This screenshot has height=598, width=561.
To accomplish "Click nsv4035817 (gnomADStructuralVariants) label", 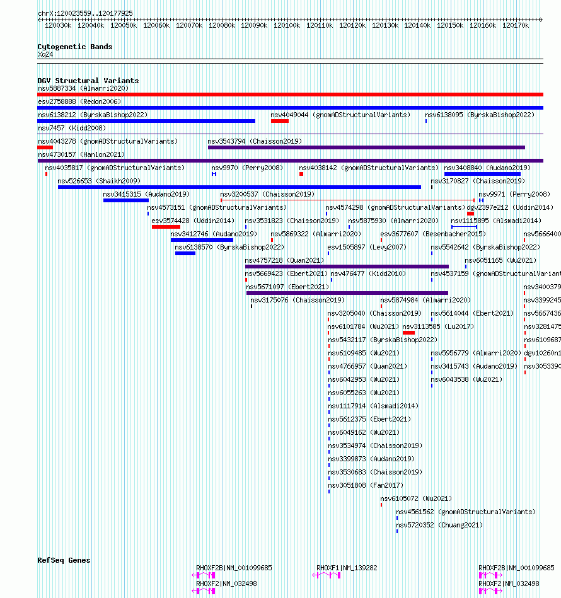I will pyautogui.click(x=115, y=168).
